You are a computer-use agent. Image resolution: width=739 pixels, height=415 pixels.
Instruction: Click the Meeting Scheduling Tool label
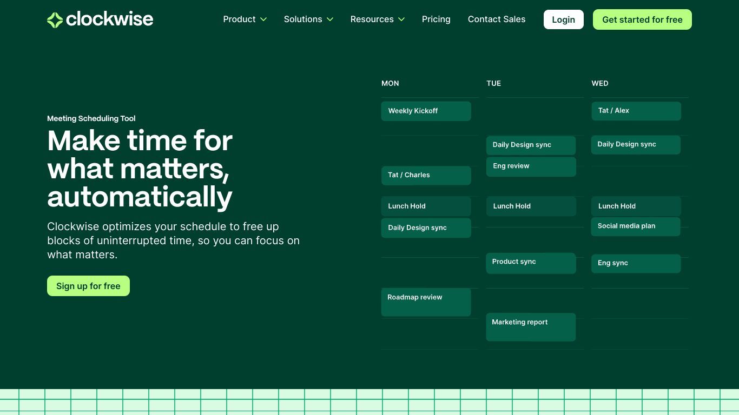(91, 118)
